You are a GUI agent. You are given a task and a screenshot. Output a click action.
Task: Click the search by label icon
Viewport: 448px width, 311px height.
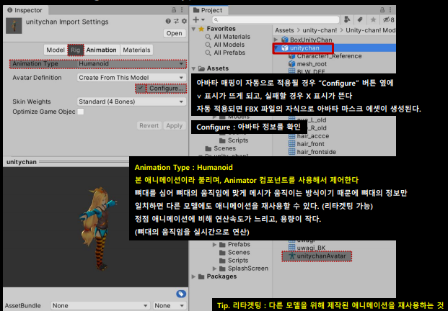tap(360, 19)
